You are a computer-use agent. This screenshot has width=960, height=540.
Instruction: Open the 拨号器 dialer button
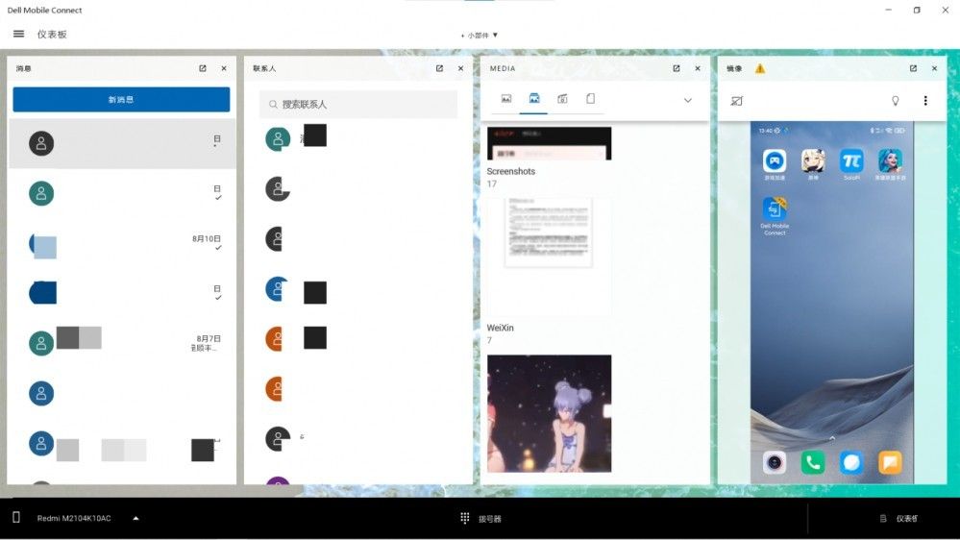480,519
